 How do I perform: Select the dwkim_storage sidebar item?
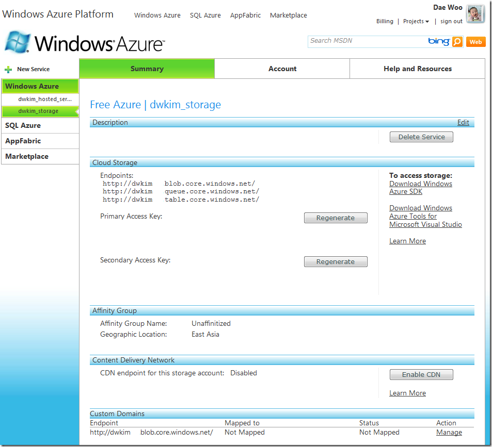40,111
